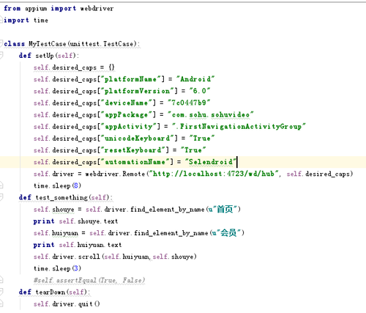Screen dimensions: 366x313
Task: Place cursor on "from appium import webdriver" line
Action: point(59,8)
